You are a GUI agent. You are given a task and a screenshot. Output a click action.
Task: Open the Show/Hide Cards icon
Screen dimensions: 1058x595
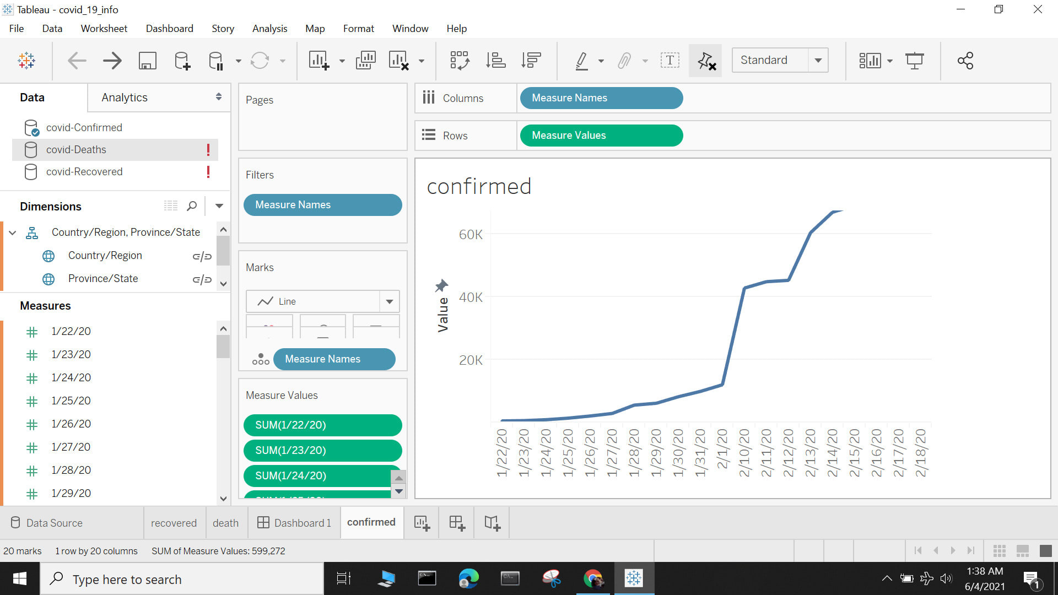pos(870,60)
